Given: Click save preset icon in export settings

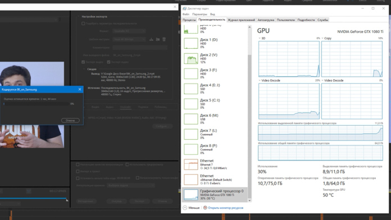Looking at the screenshot, I should 151,39.
